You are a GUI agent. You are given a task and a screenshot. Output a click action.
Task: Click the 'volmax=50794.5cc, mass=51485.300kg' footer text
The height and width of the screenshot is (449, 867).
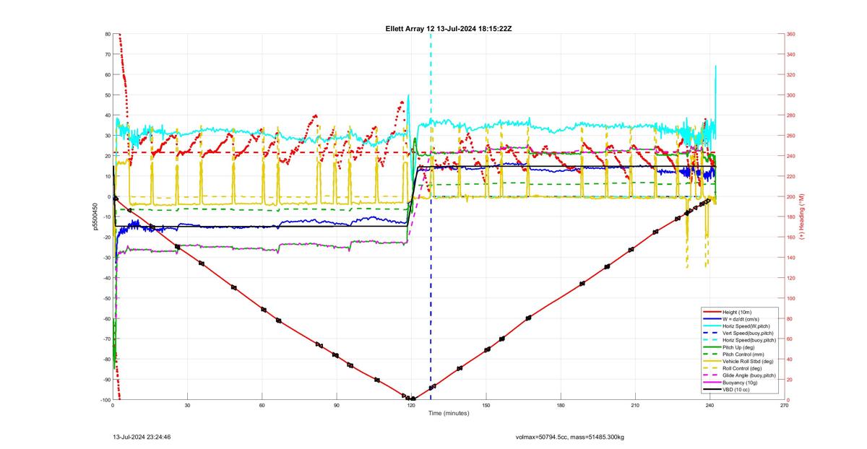570,437
